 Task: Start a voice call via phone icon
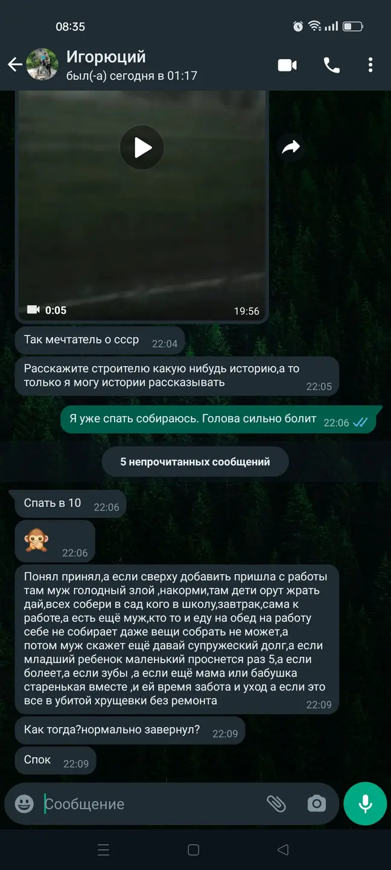tap(331, 65)
